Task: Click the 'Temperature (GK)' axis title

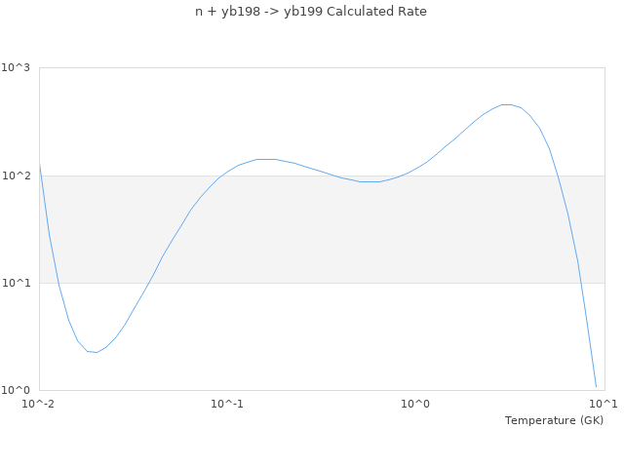Action: pyautogui.click(x=554, y=420)
